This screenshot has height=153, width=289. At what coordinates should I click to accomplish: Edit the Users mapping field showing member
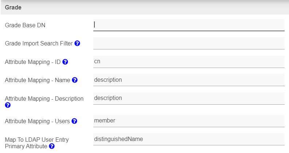(189, 121)
